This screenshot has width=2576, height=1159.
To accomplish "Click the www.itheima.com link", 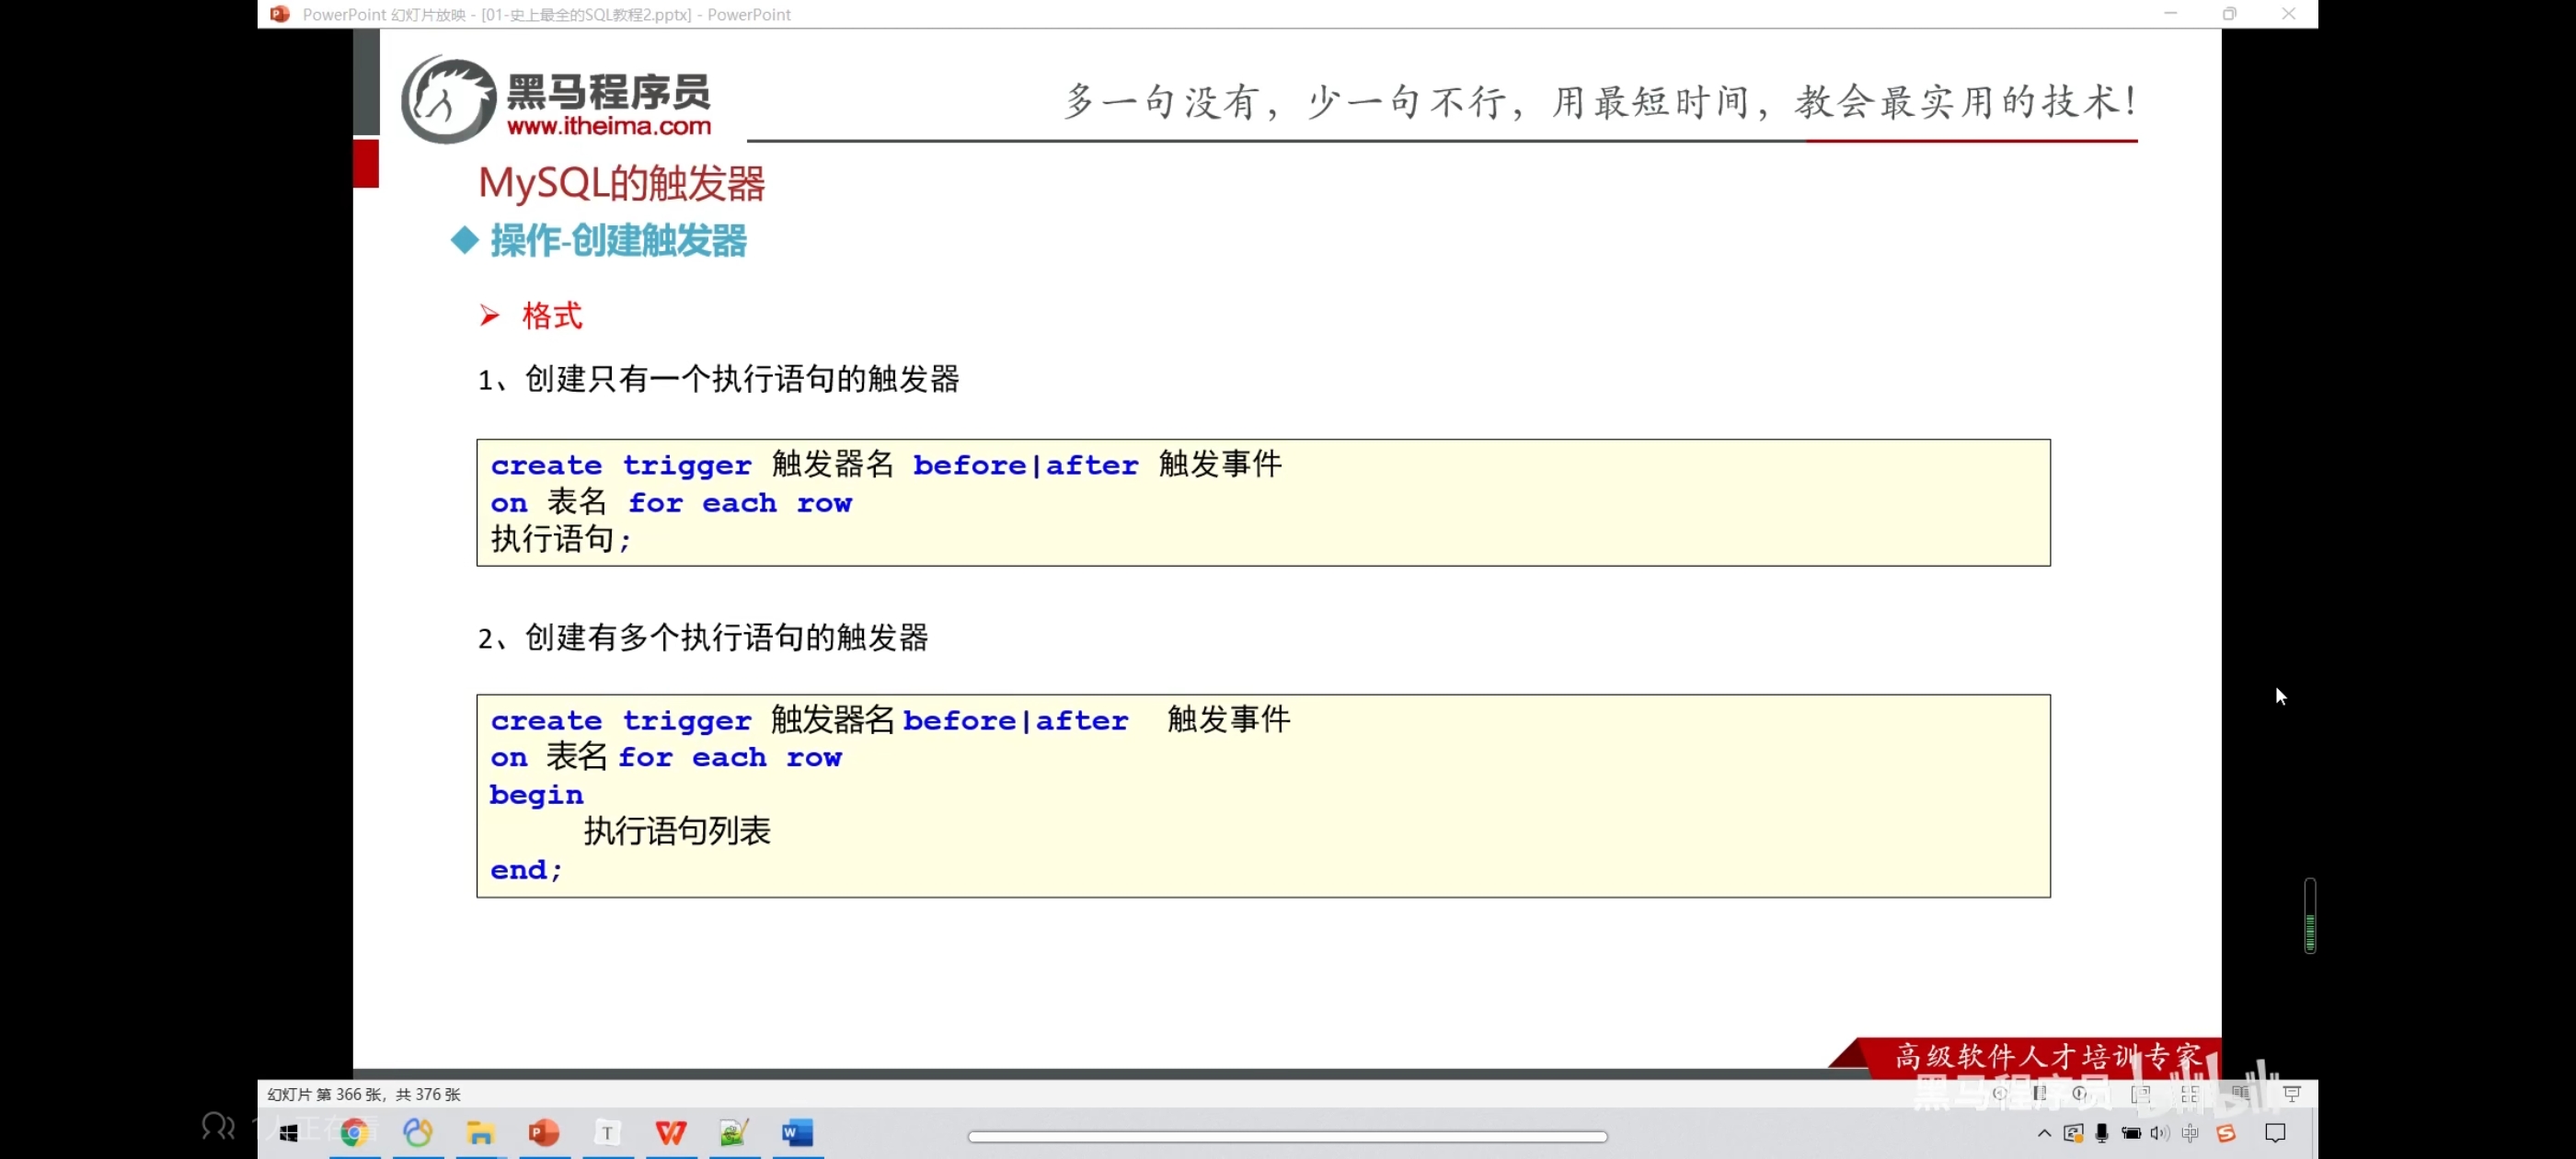I will [x=608, y=126].
